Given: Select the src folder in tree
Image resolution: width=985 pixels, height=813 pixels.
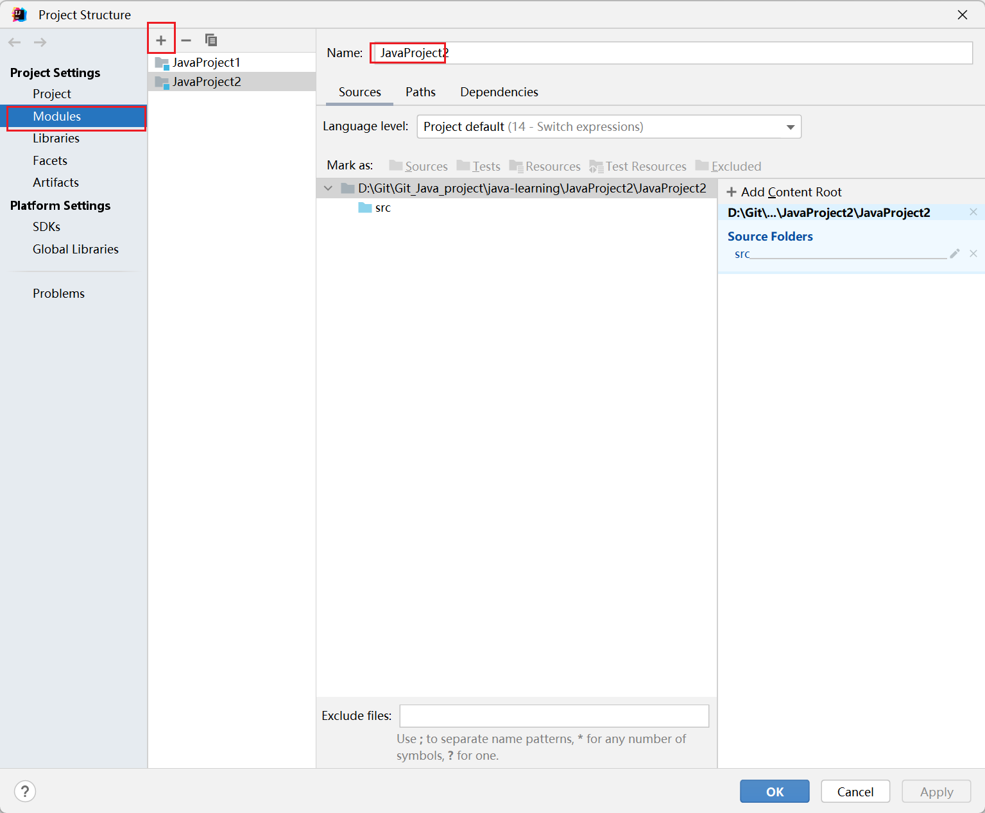Looking at the screenshot, I should [375, 207].
